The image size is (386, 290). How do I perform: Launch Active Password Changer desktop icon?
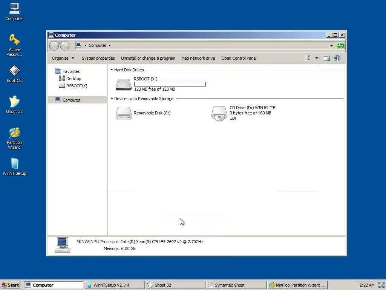pos(14,45)
